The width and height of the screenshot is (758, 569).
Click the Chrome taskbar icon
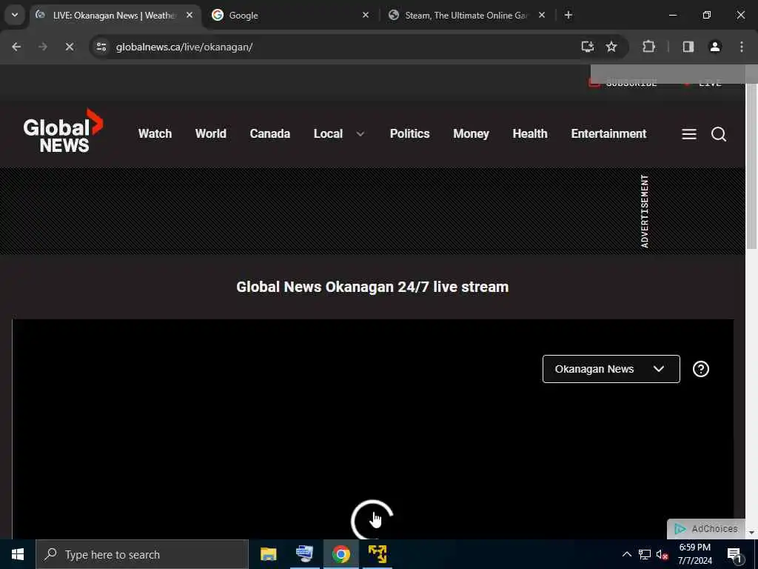tap(341, 554)
